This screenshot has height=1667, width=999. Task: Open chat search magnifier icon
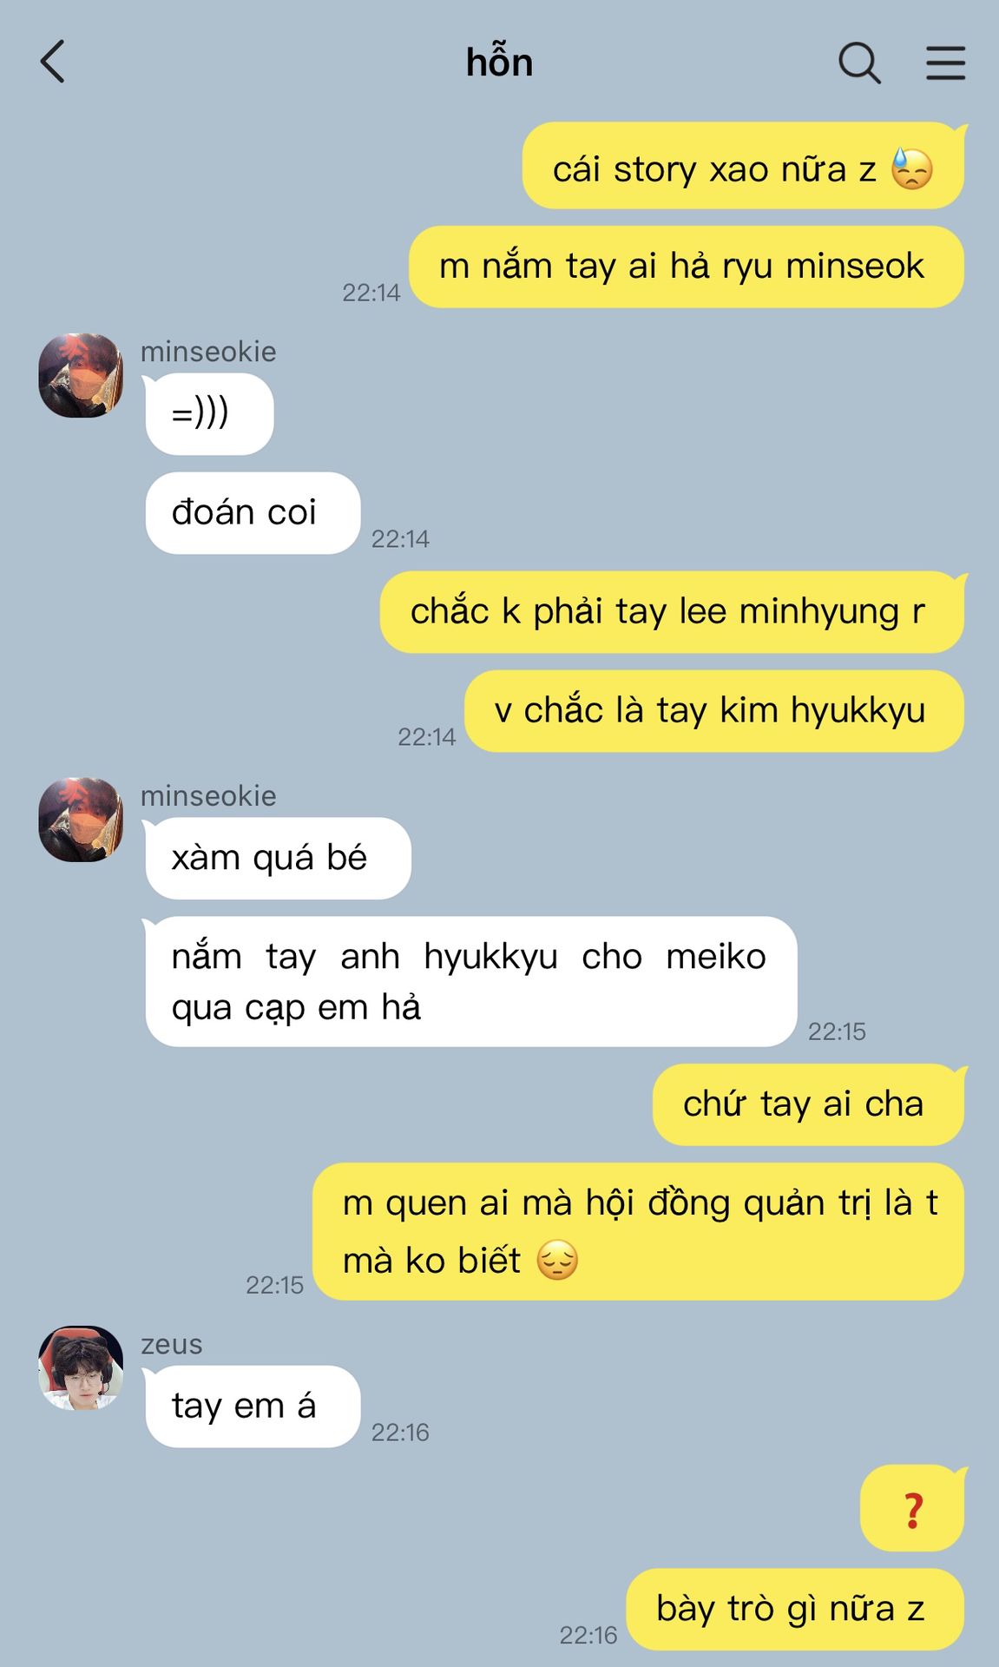click(859, 63)
